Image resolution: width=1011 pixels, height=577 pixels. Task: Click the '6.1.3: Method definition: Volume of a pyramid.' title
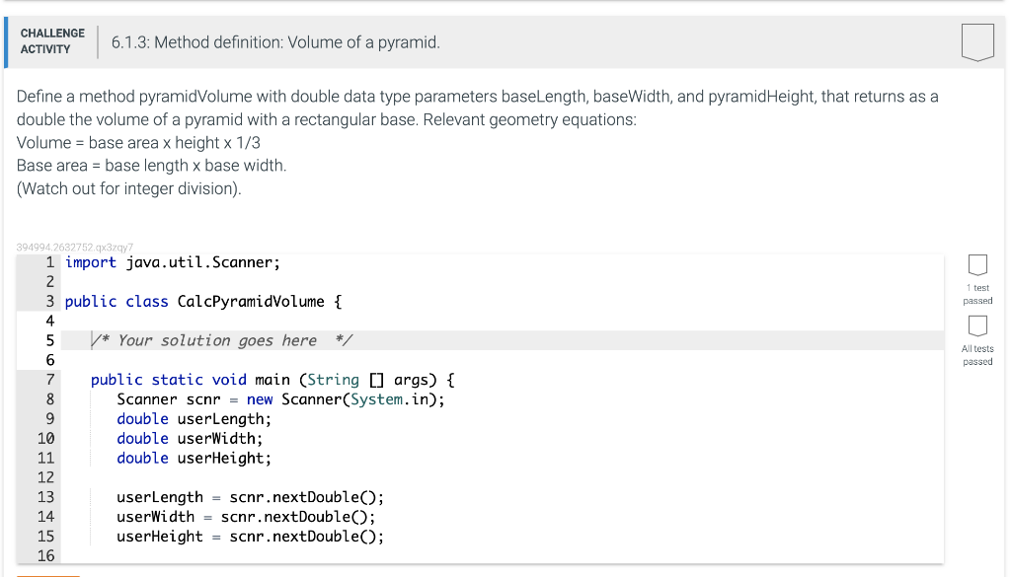[x=275, y=42]
